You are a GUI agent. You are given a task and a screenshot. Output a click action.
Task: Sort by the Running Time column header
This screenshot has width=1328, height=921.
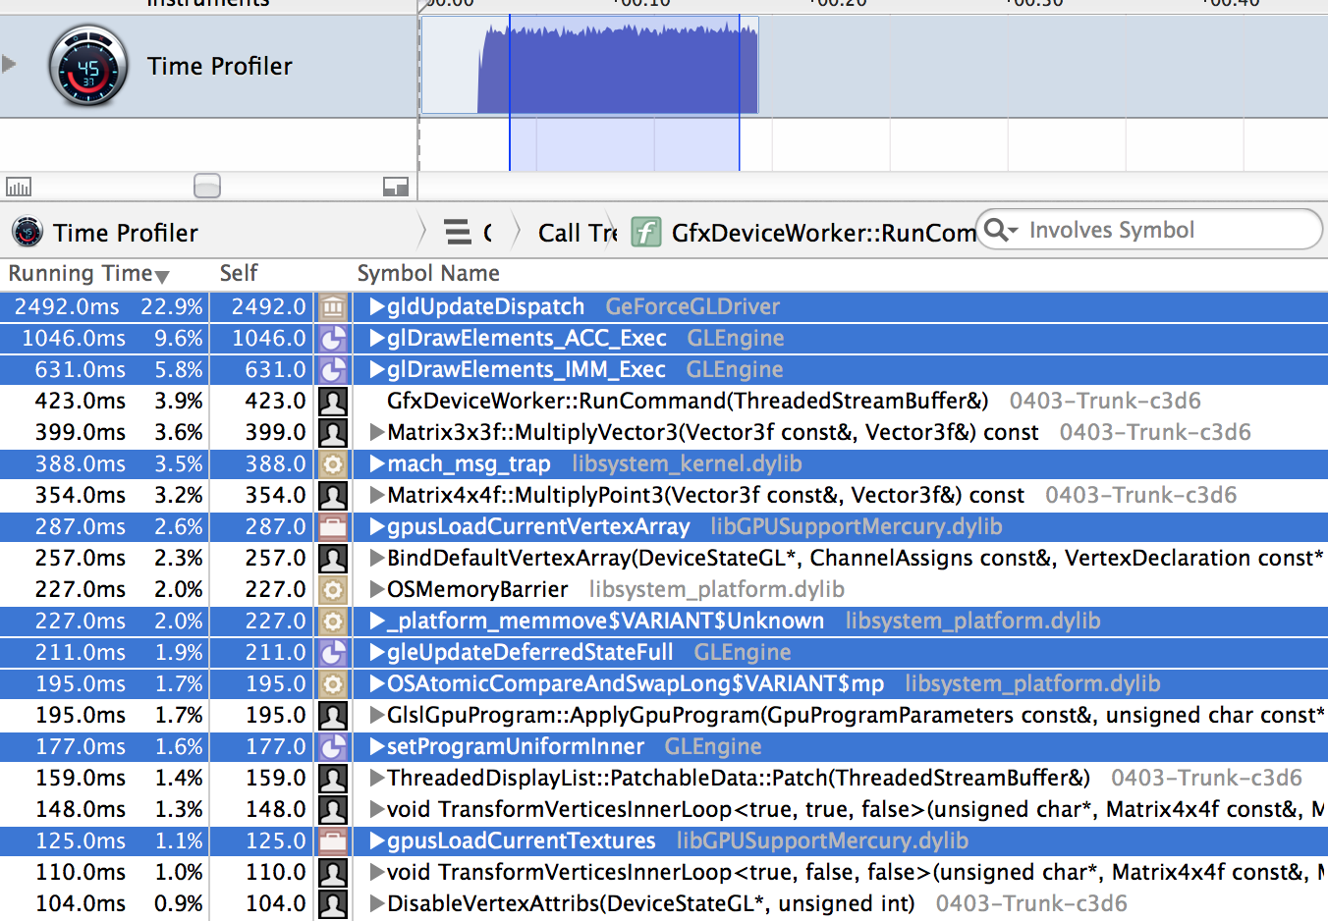click(x=88, y=273)
